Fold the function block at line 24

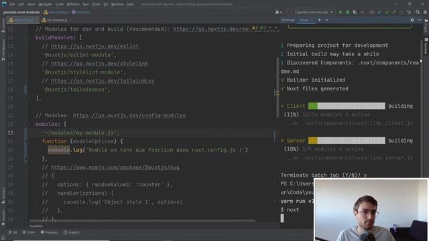[27, 141]
